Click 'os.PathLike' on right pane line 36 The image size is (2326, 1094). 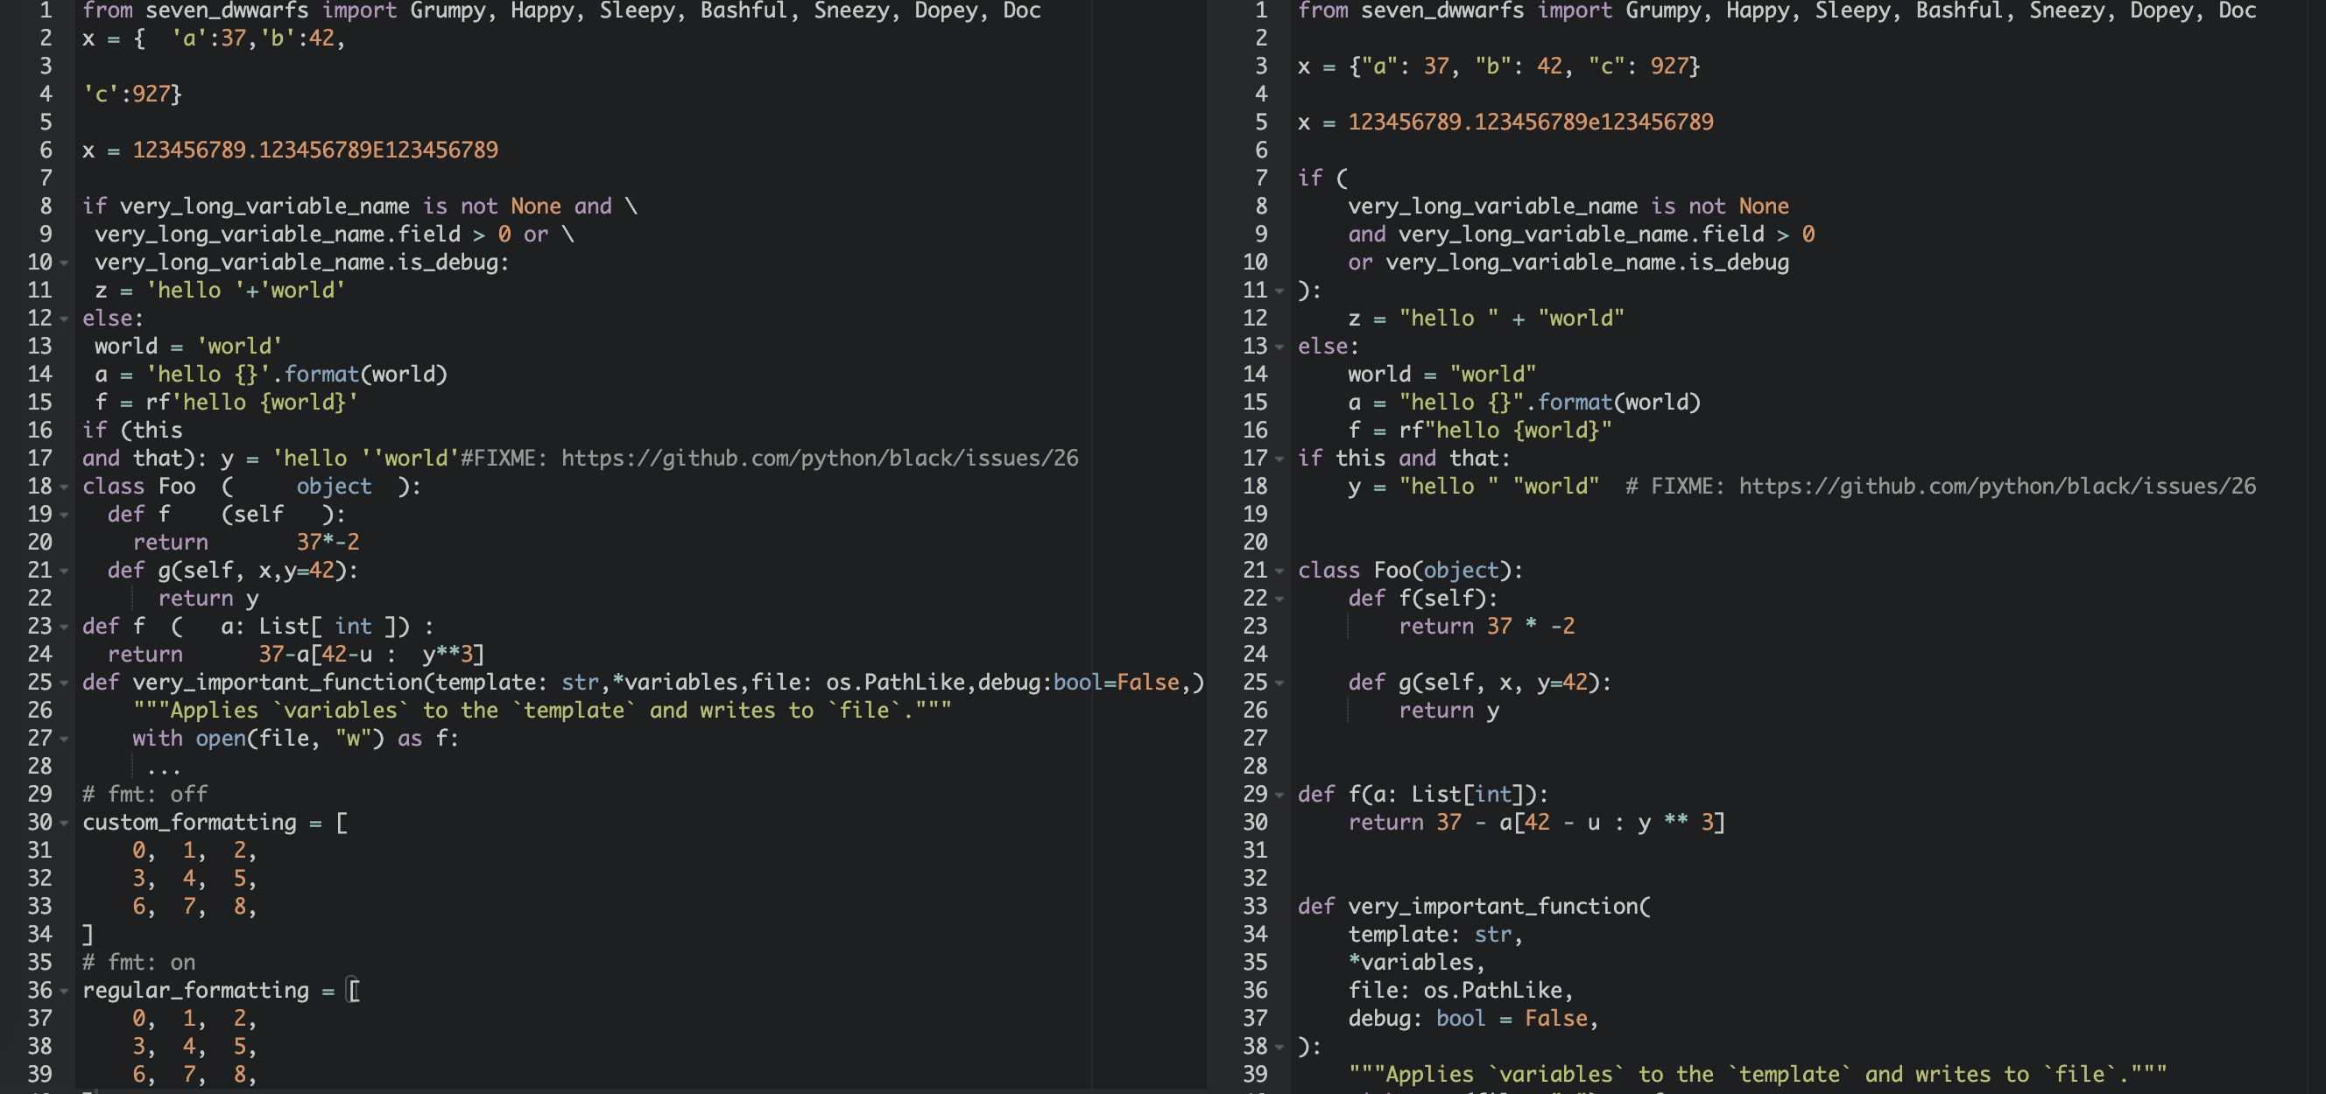1492,990
